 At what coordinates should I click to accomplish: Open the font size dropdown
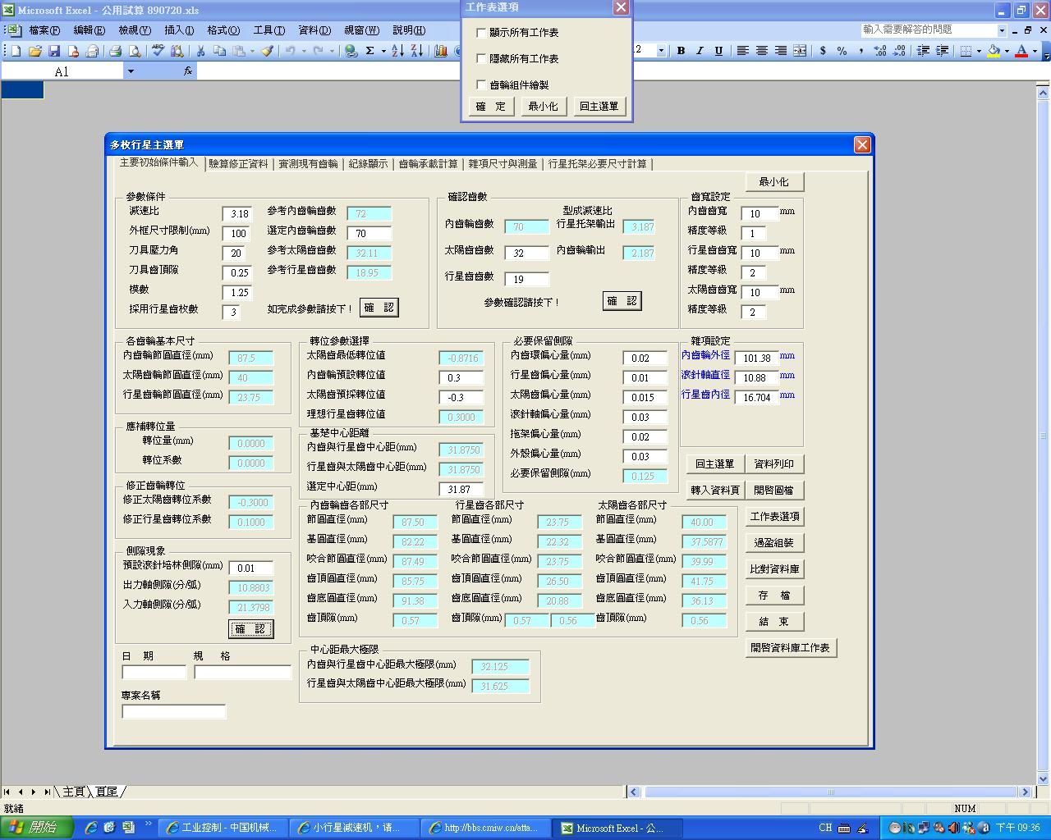(661, 51)
